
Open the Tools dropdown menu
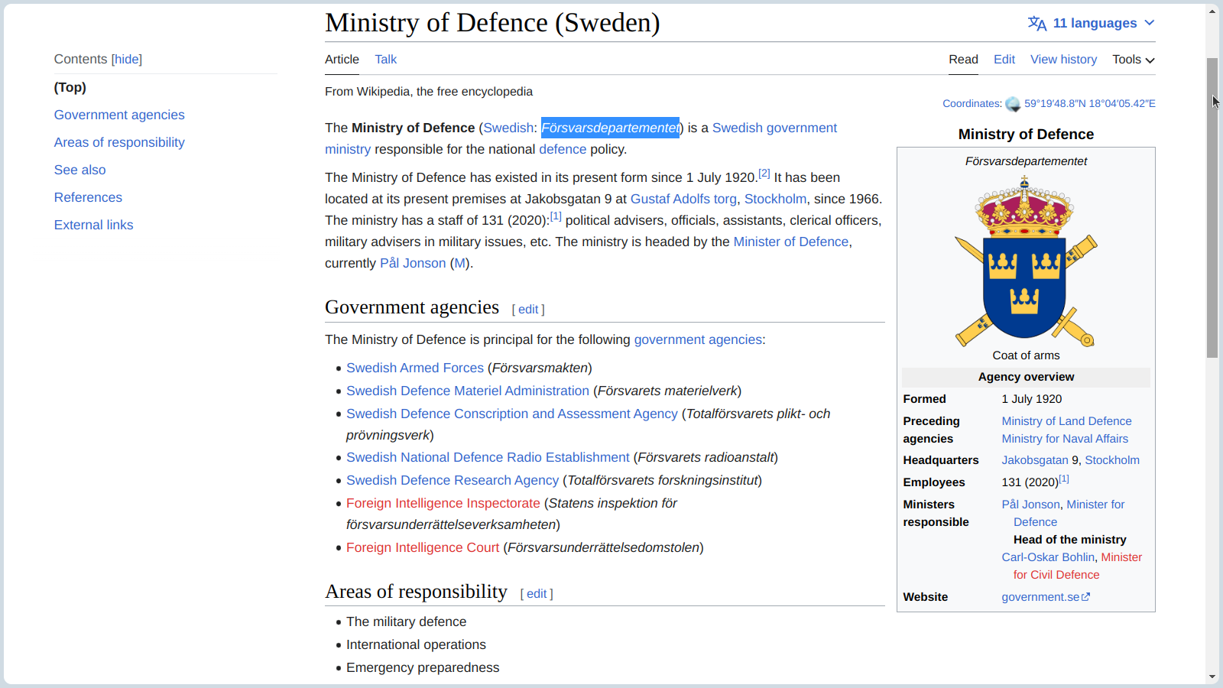pos(1133,60)
